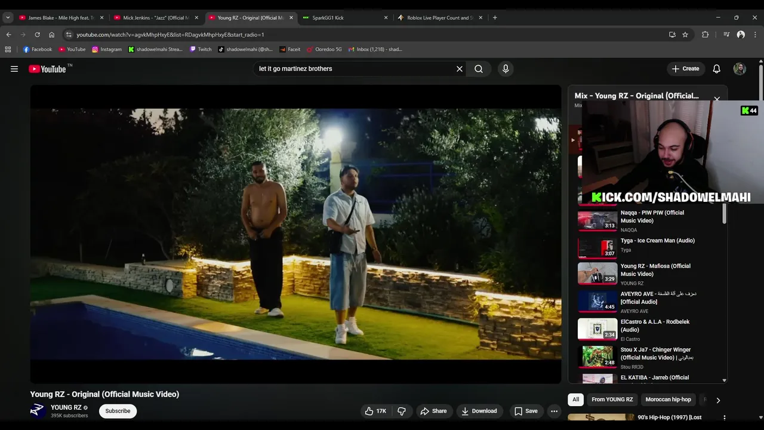This screenshot has height=430, width=764.
Task: Reload the current page
Action: click(37, 35)
